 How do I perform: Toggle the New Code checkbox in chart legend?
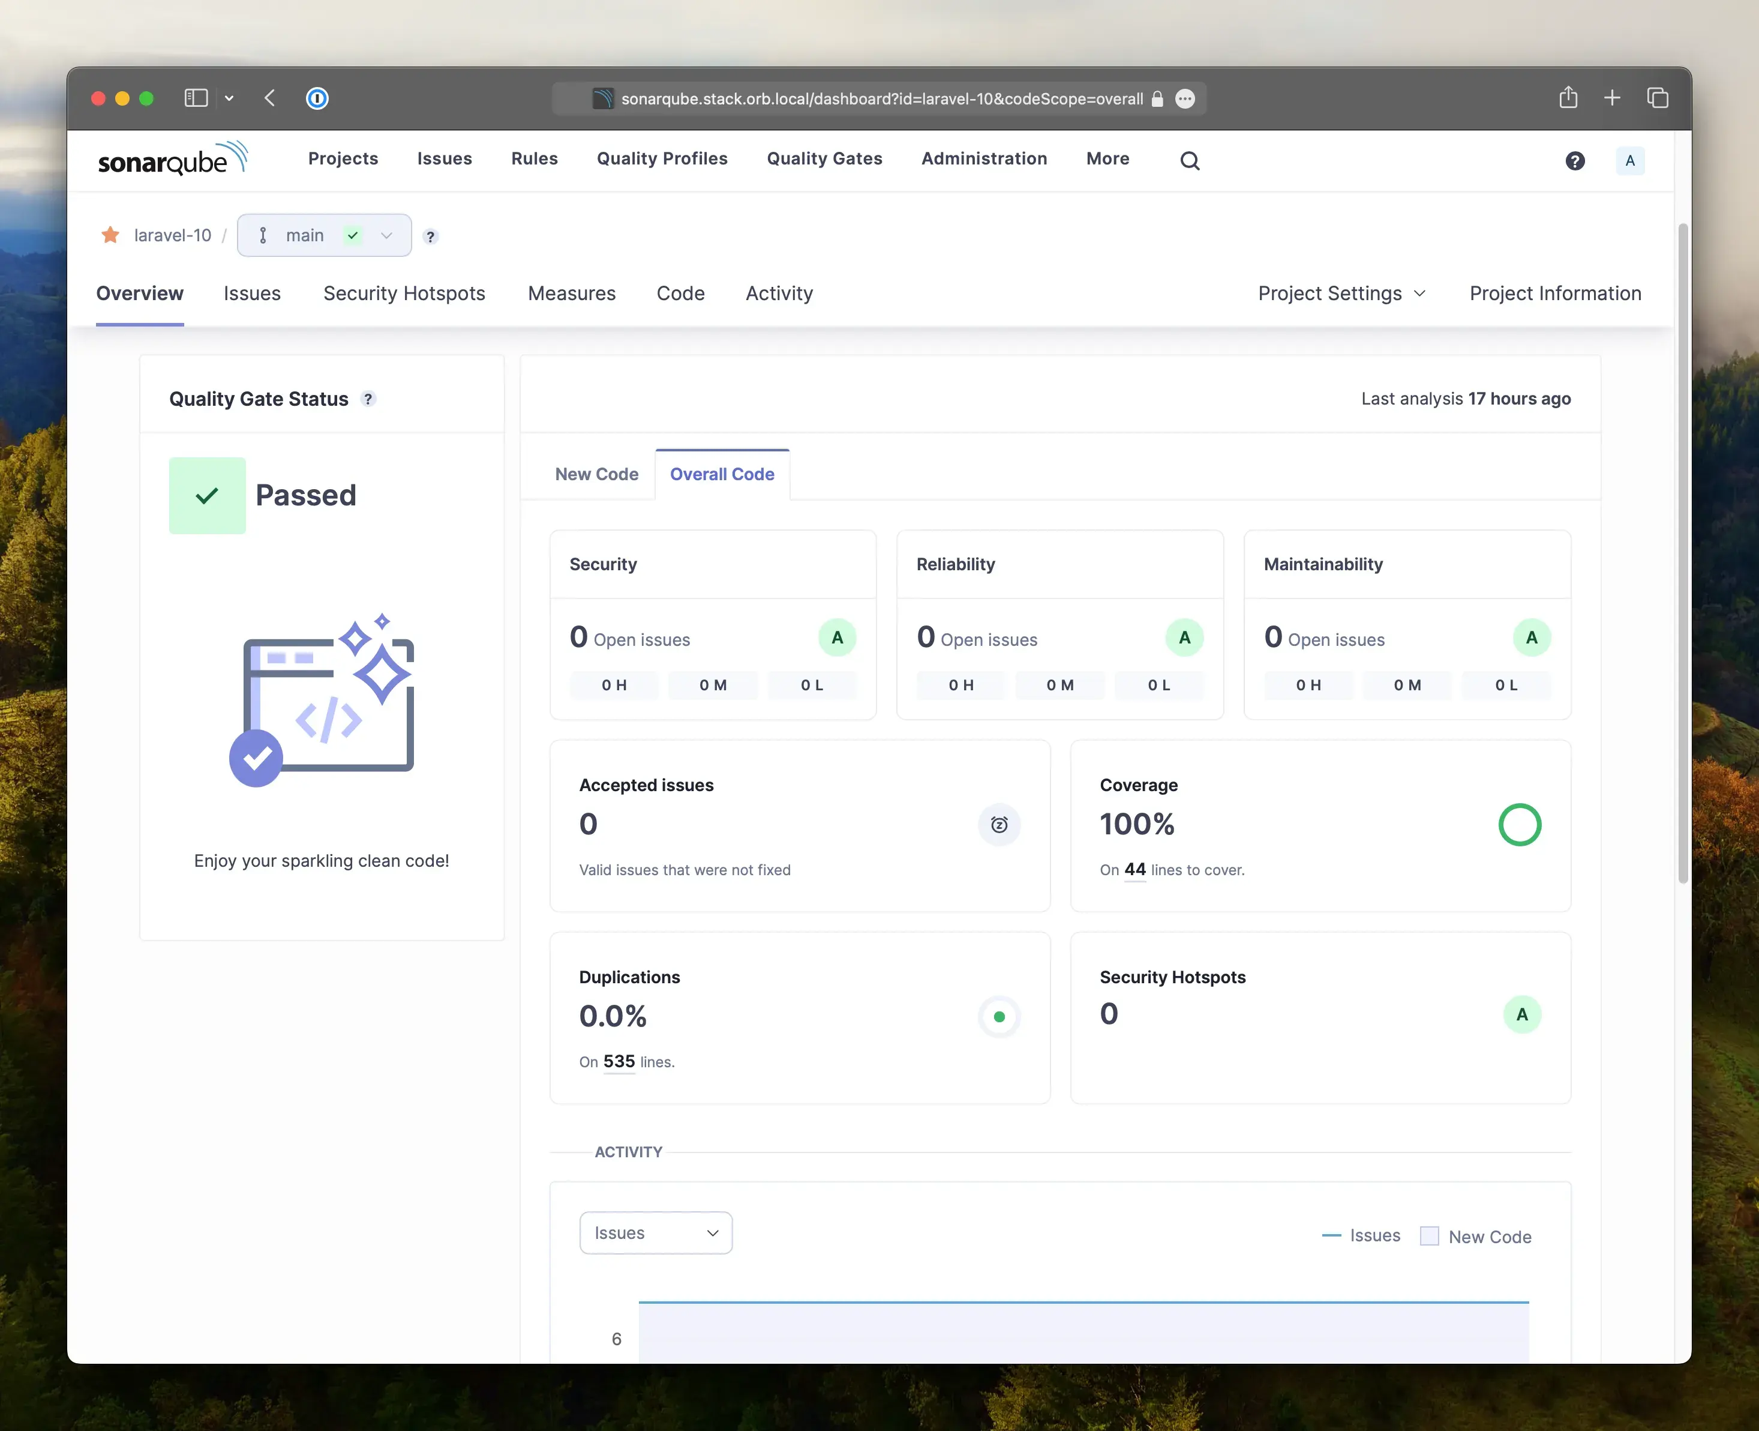(1430, 1236)
